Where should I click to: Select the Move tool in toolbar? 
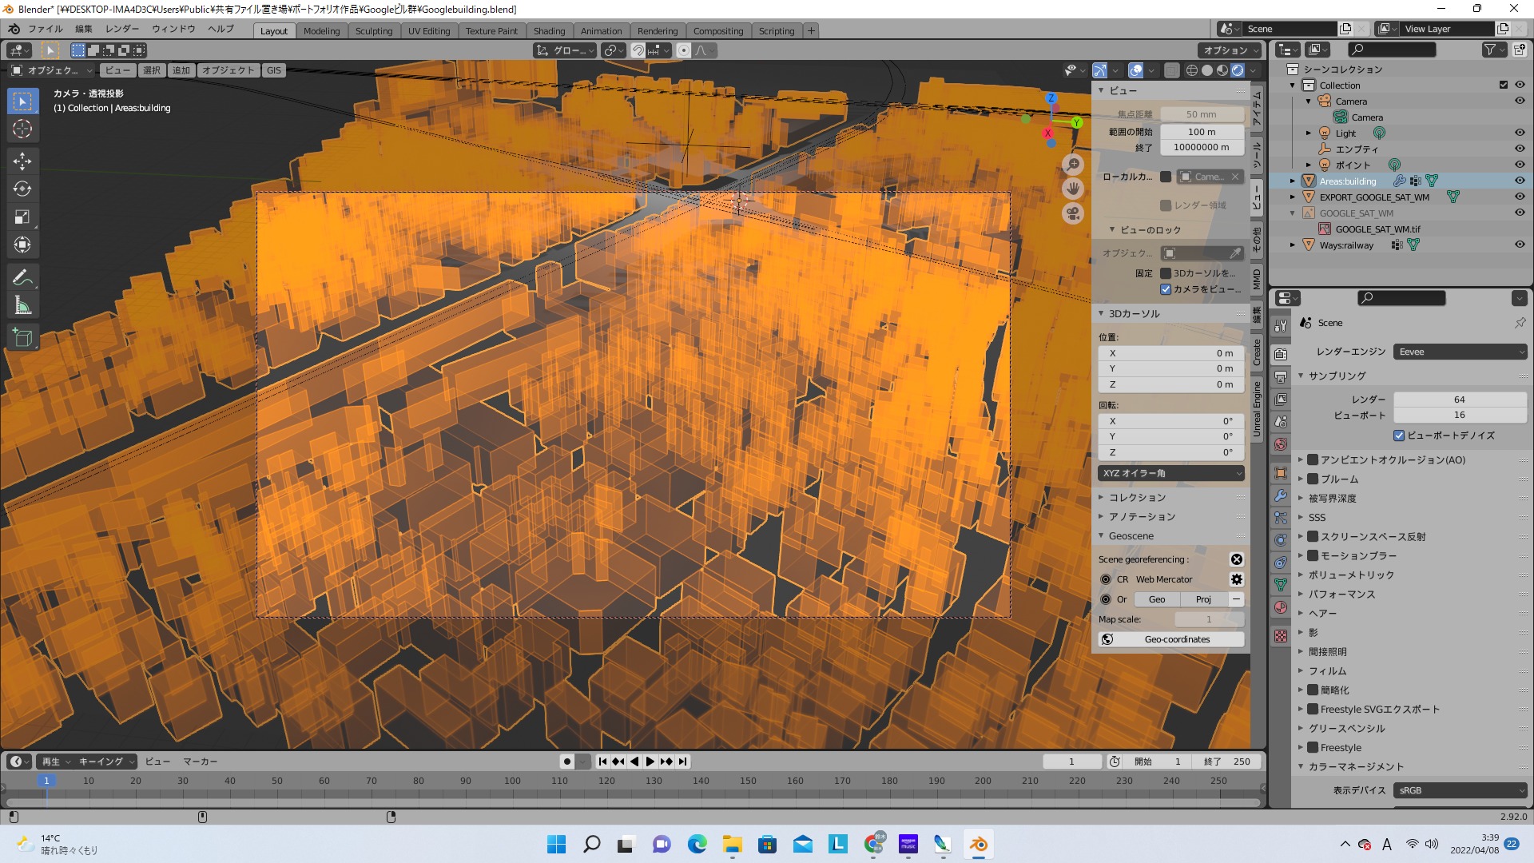pyautogui.click(x=22, y=161)
